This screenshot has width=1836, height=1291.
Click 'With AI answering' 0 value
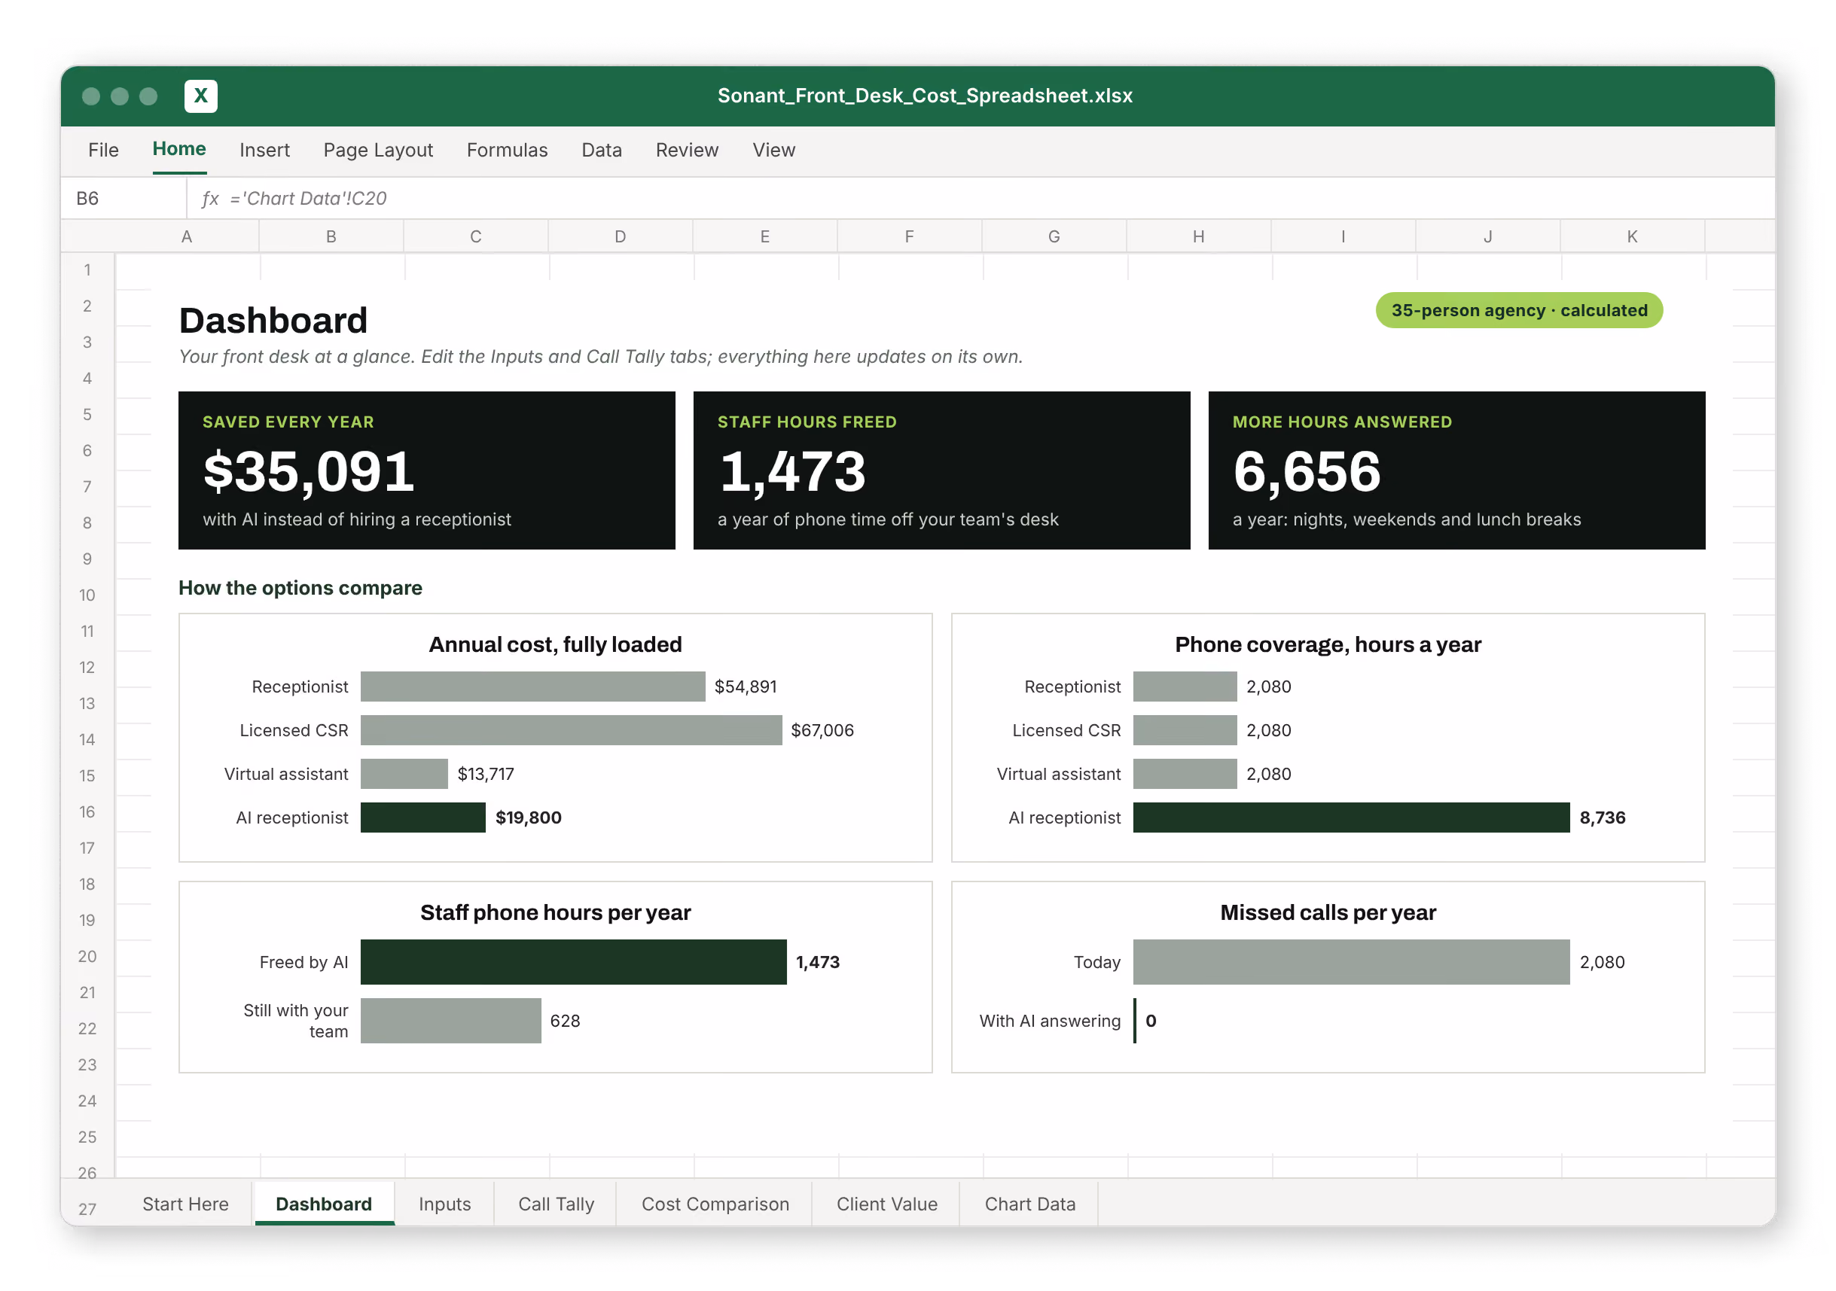click(1151, 1020)
